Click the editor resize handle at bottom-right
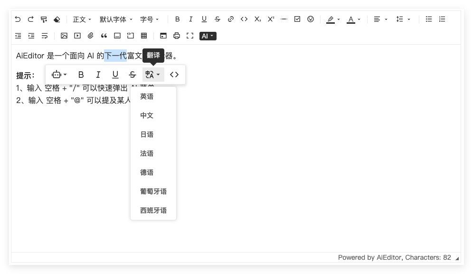Screen dimensions: 473x274 457,259
